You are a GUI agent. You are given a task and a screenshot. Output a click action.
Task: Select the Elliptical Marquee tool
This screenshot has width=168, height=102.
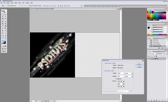click(3, 14)
